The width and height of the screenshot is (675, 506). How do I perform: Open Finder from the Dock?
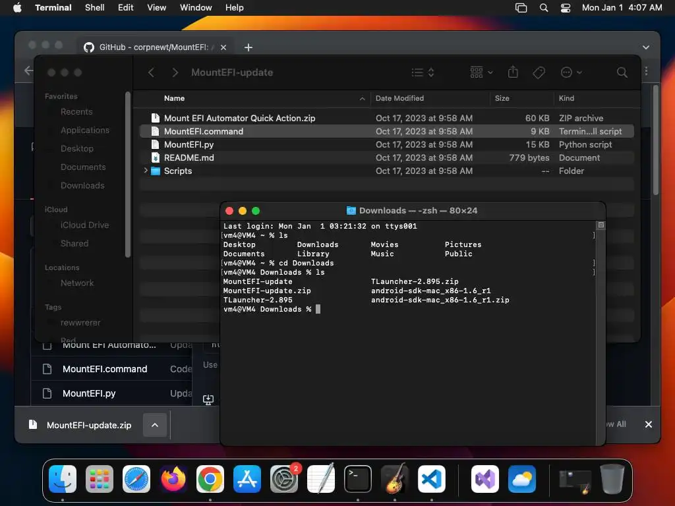(63, 479)
